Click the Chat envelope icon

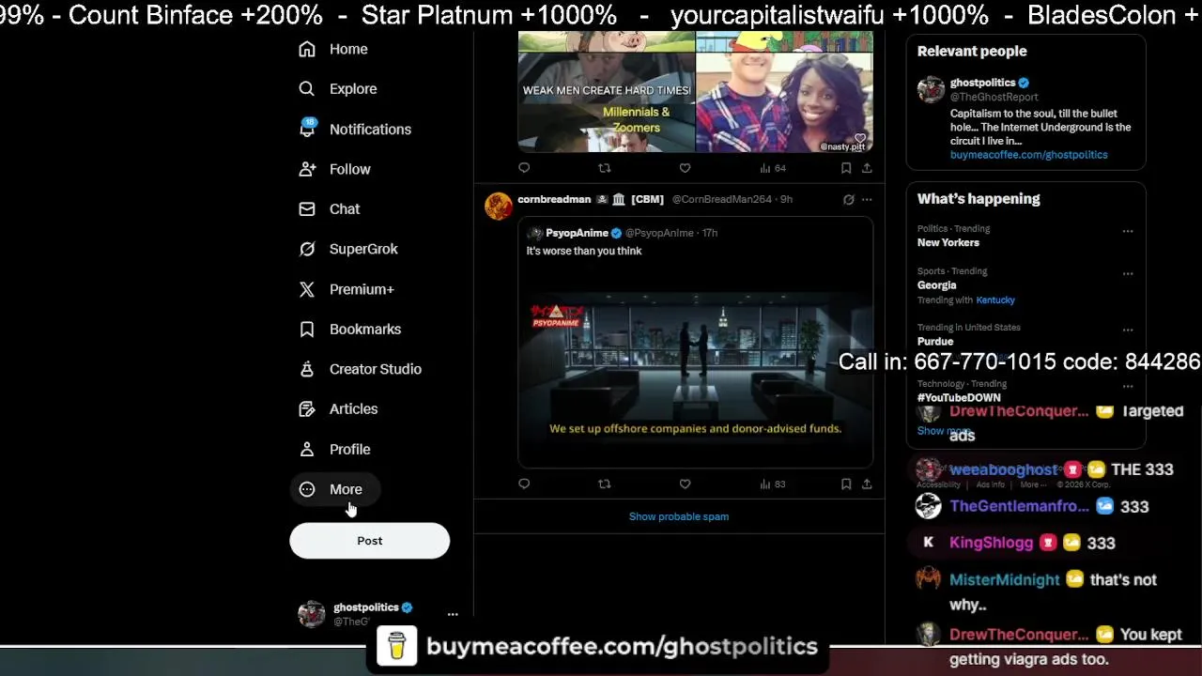click(x=307, y=209)
